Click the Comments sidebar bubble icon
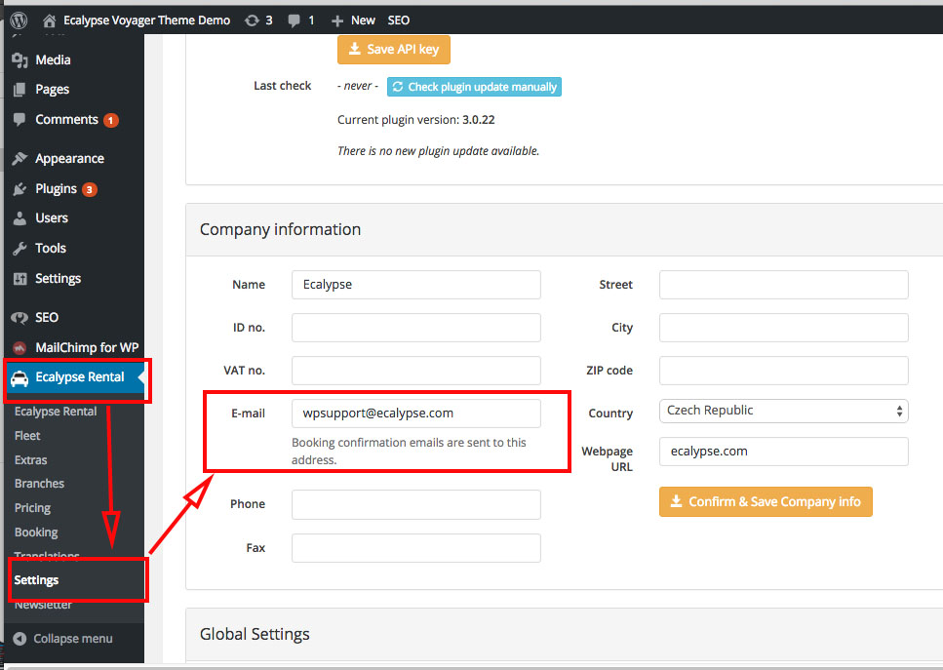The height and width of the screenshot is (670, 943). click(x=20, y=120)
